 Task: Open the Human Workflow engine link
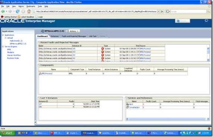coord(14,55)
